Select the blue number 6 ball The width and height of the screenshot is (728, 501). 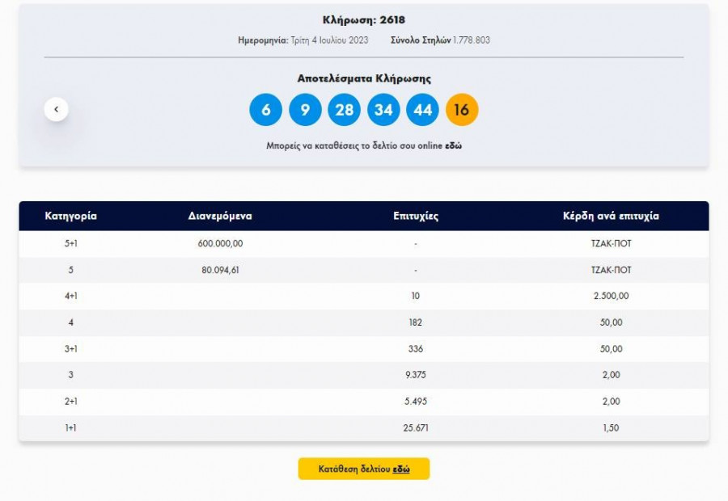click(266, 110)
